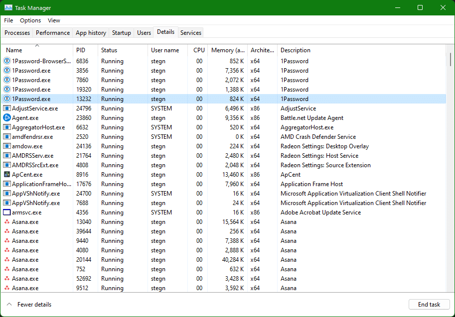This screenshot has height=317, width=455.
Task: Switch to the App history tab
Action: coord(91,33)
